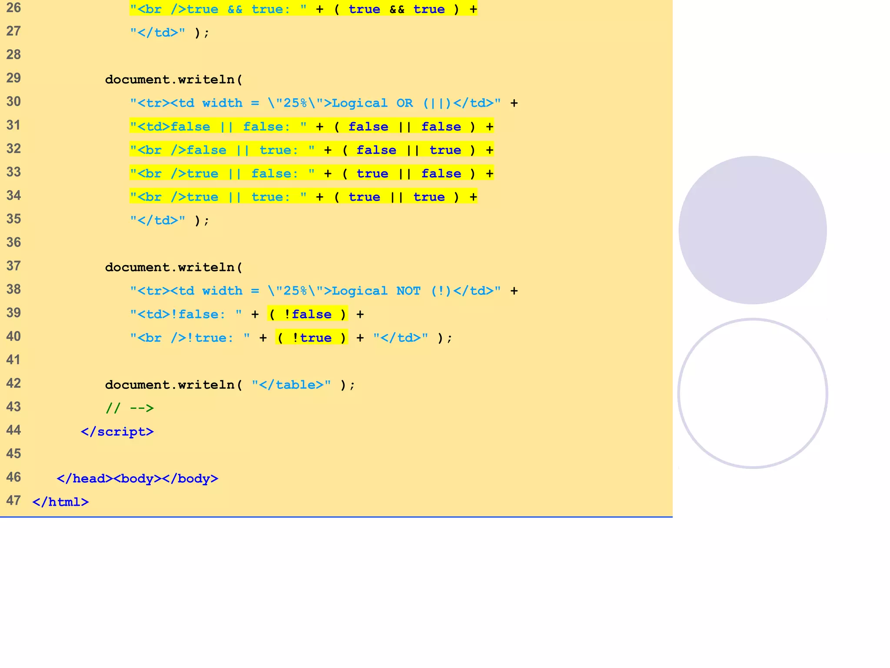Click the // --> comment line
Viewport: 890px width, 668px height.
coord(130,408)
